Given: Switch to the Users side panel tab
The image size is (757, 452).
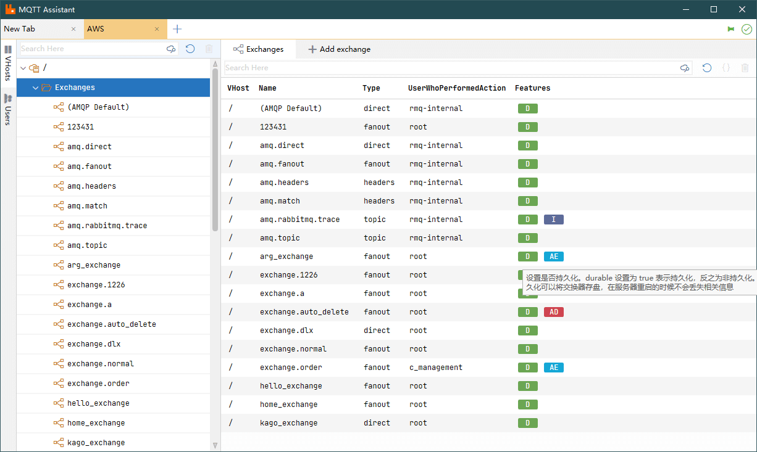Looking at the screenshot, I should click(x=8, y=109).
